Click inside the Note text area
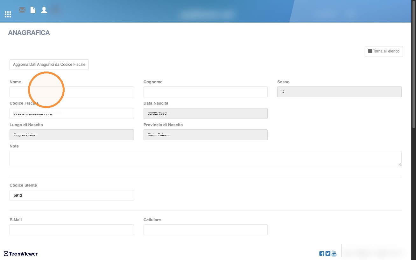 click(x=206, y=159)
